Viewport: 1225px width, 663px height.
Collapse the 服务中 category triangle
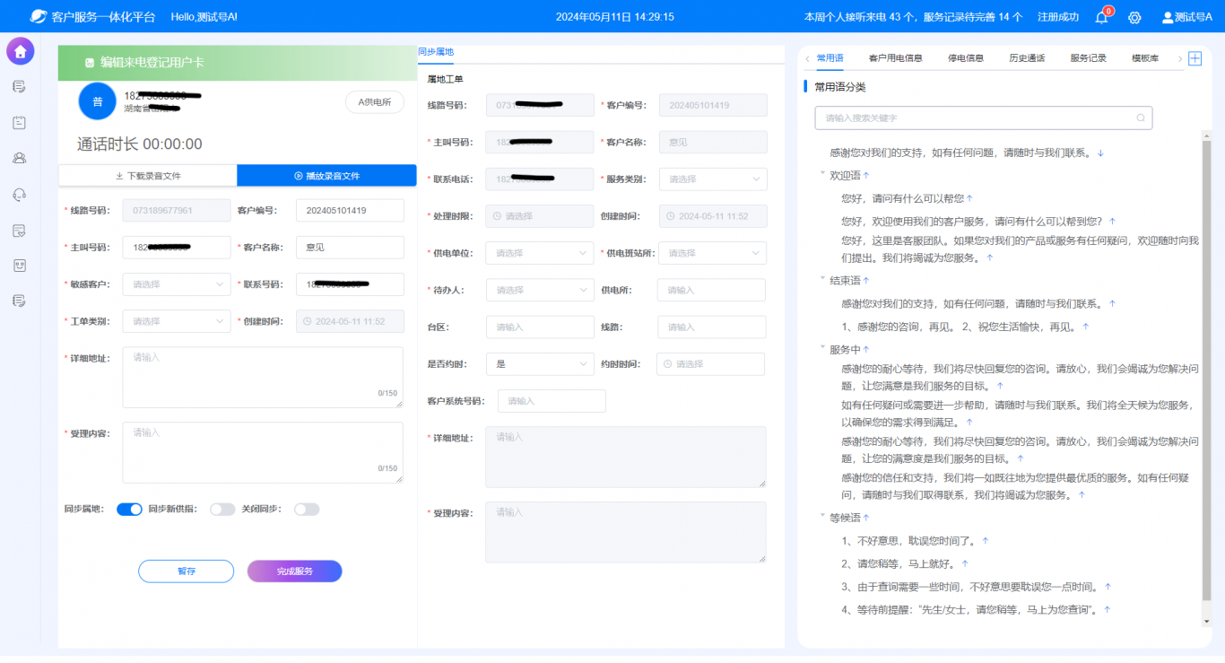[822, 348]
